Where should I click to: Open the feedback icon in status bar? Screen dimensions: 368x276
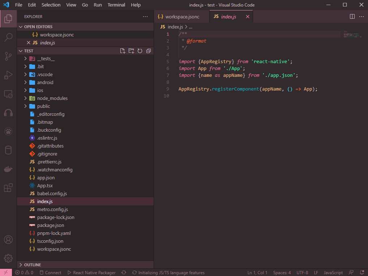(351, 272)
